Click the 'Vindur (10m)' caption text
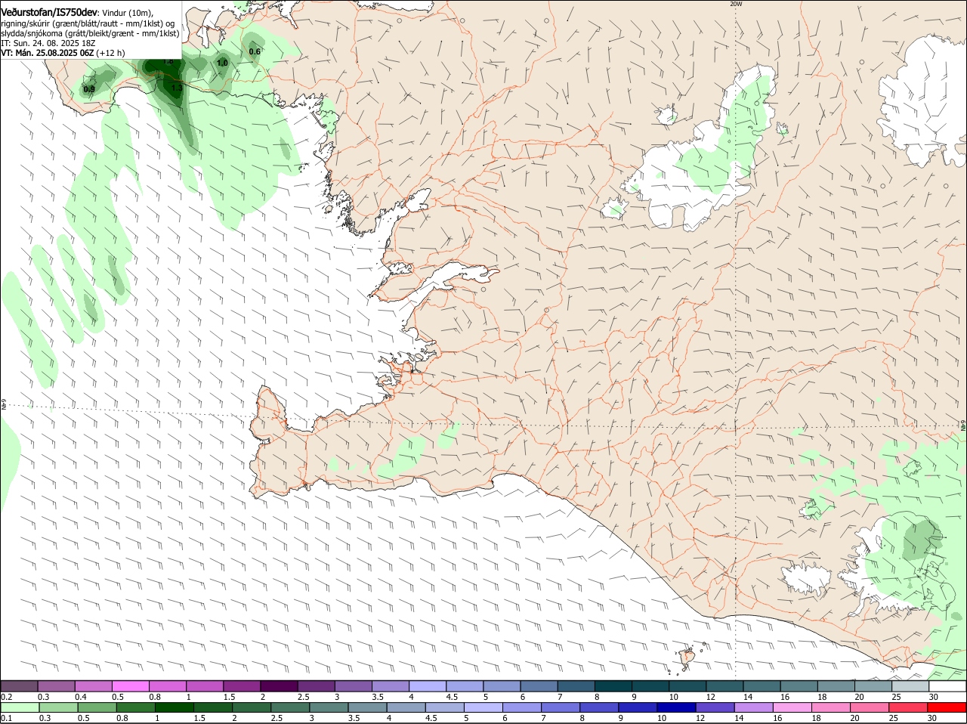The image size is (967, 724). click(128, 13)
